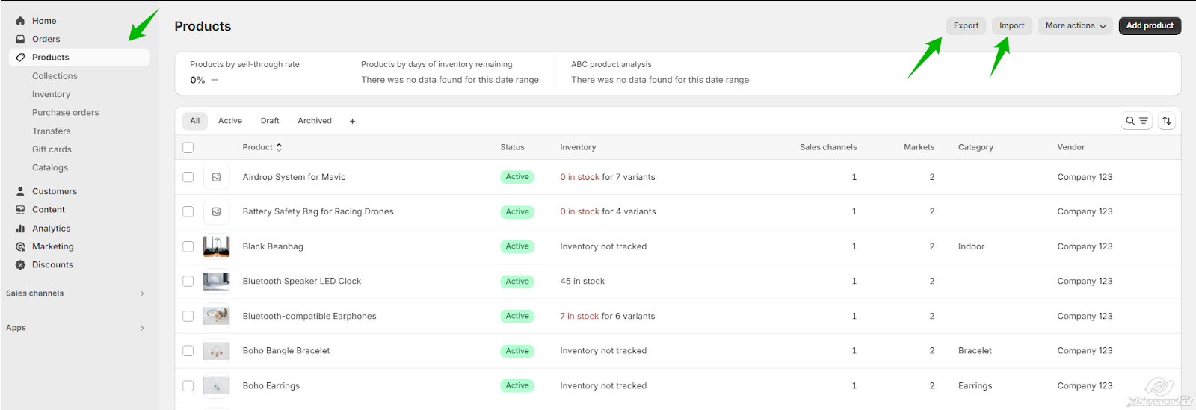Check the Airdrop System for Mavic checkbox

click(x=188, y=177)
